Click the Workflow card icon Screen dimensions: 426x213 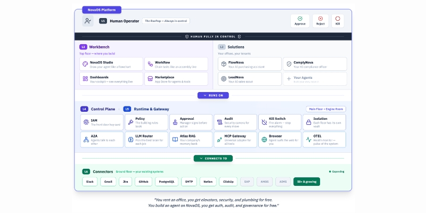coord(150,64)
